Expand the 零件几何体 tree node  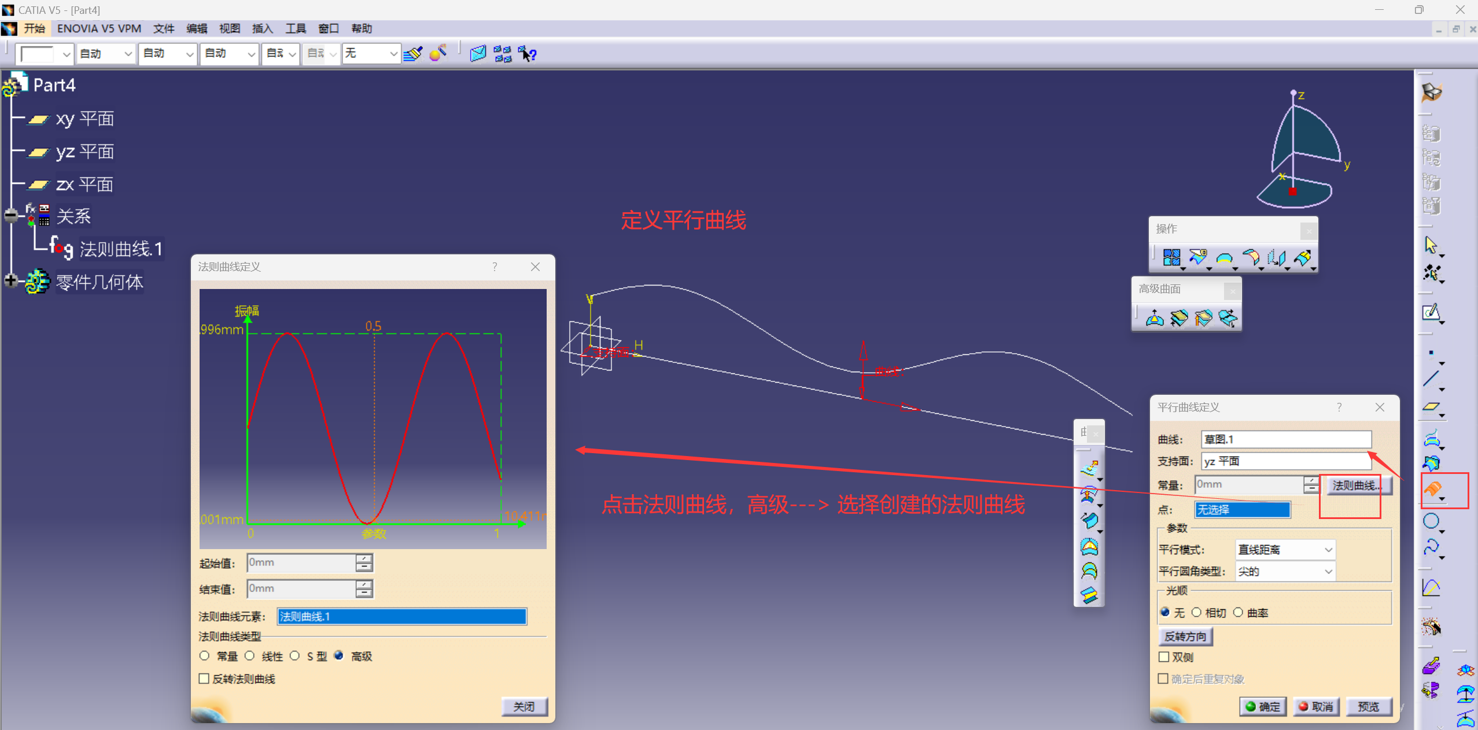(10, 281)
